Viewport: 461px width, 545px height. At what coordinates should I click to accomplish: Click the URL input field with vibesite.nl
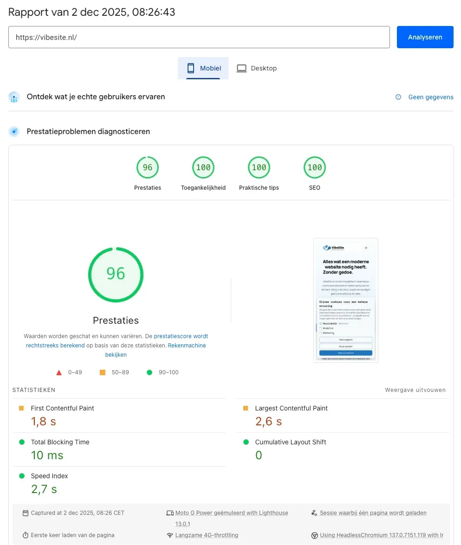click(x=199, y=37)
